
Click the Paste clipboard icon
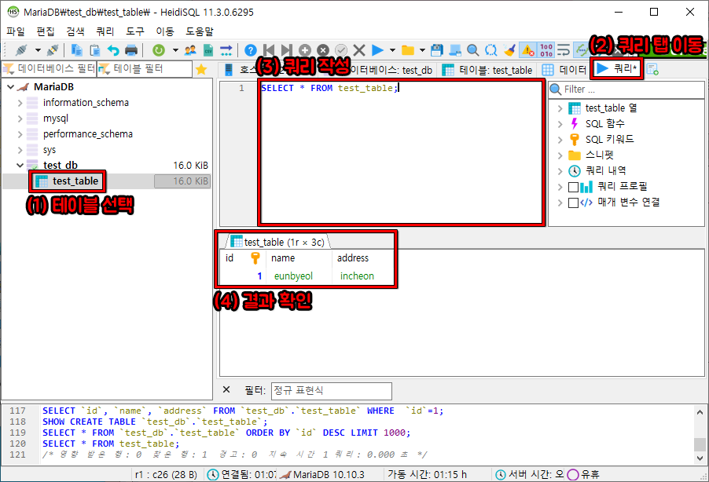(95, 49)
